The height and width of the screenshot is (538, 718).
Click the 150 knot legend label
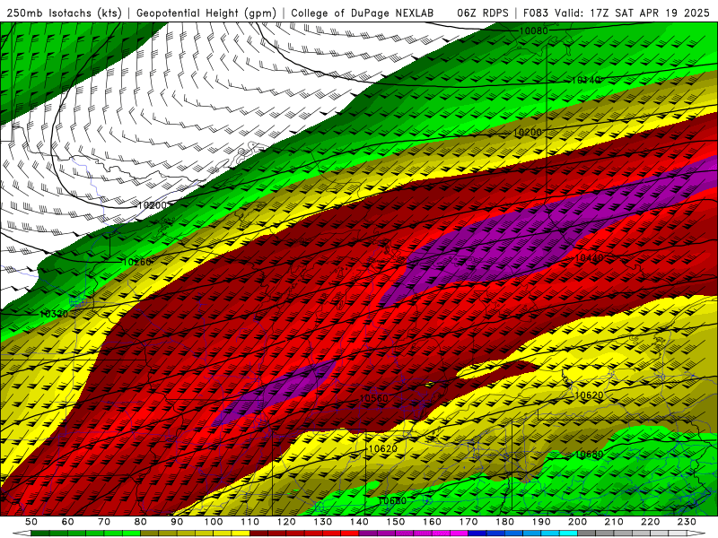click(396, 522)
